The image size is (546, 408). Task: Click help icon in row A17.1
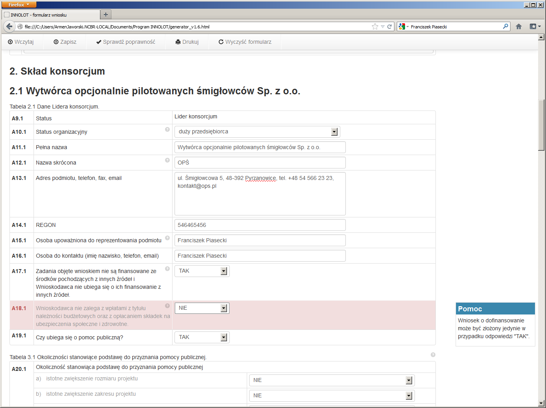coord(167,269)
